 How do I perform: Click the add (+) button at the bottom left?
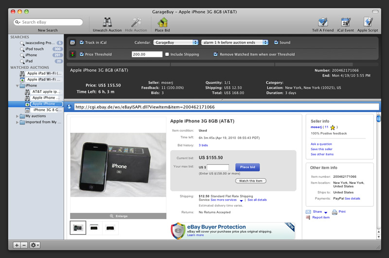tap(17, 245)
